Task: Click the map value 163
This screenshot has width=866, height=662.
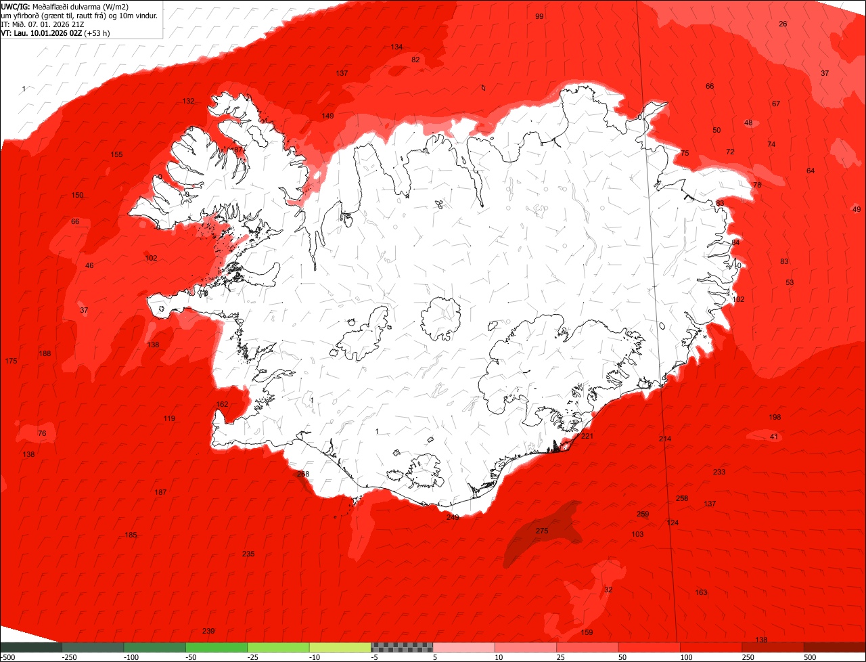Action: [701, 592]
